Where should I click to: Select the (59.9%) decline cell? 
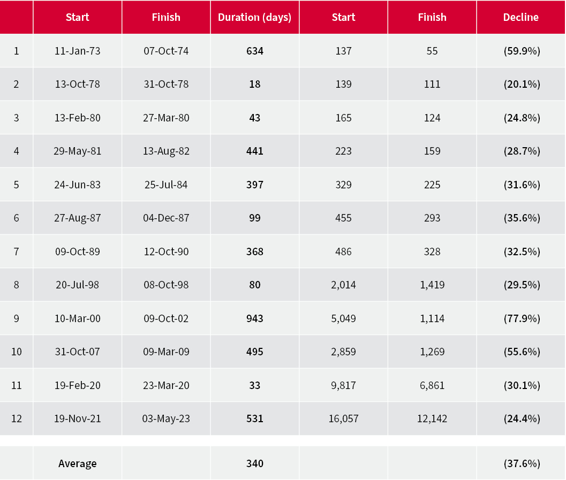point(521,51)
